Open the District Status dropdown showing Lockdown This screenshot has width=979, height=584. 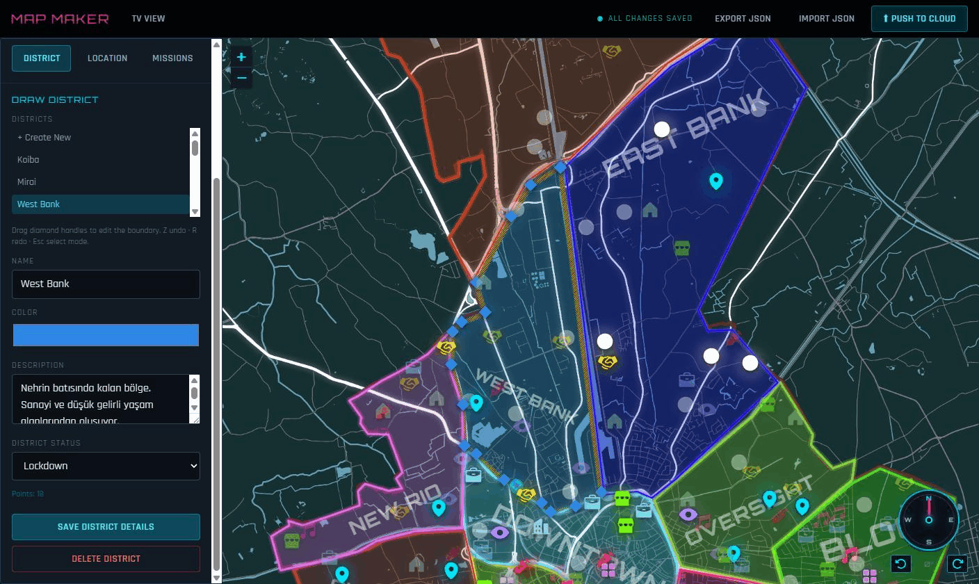[106, 466]
